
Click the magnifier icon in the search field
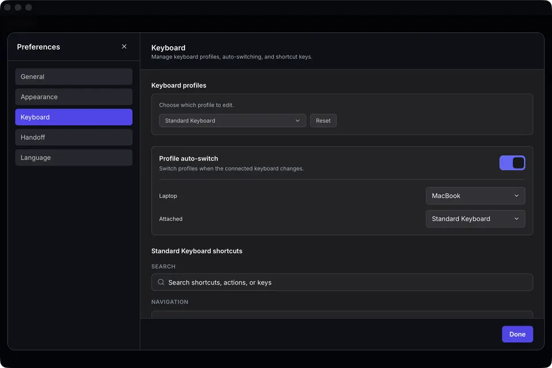tap(161, 282)
